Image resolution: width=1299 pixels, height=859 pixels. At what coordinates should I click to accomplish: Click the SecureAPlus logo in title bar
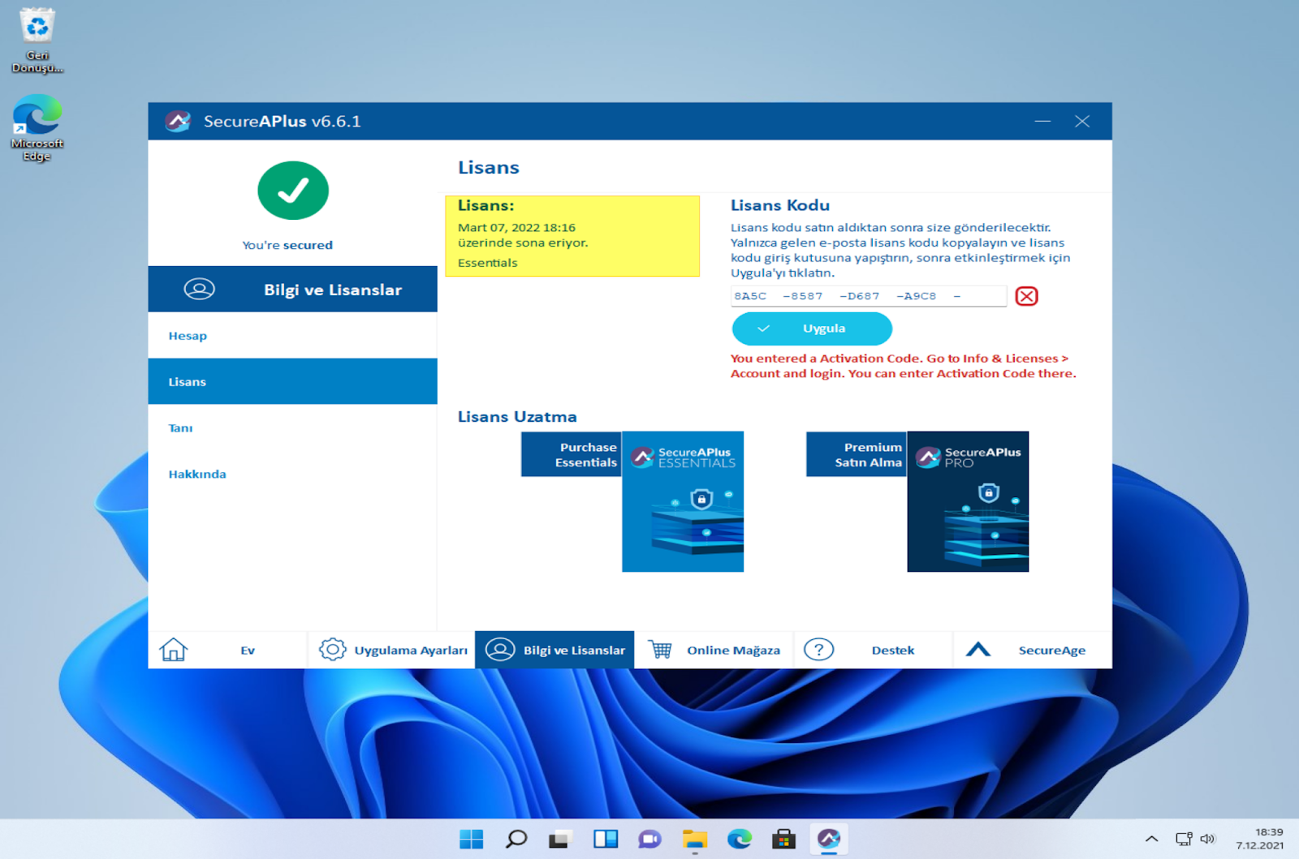178,122
